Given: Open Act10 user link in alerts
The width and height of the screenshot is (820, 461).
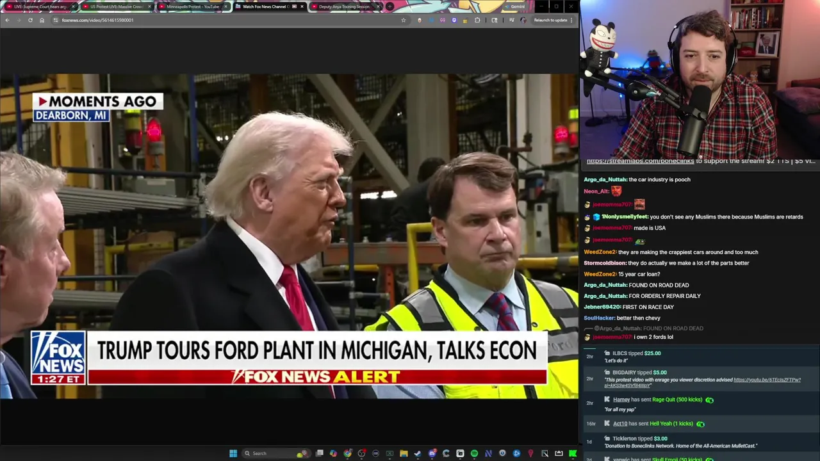Looking at the screenshot, I should click(x=620, y=423).
